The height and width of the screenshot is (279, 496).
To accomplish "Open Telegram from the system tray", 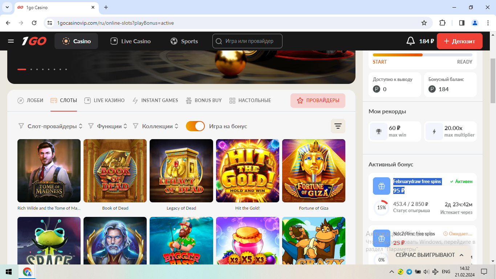I will click(409, 272).
